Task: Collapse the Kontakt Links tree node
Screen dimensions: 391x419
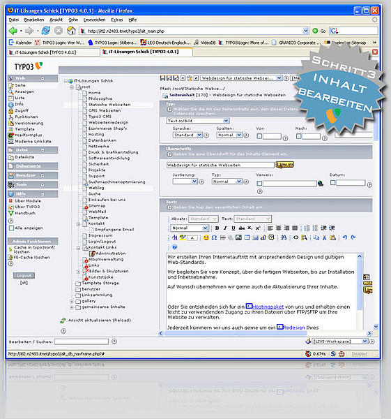Action: (79, 248)
